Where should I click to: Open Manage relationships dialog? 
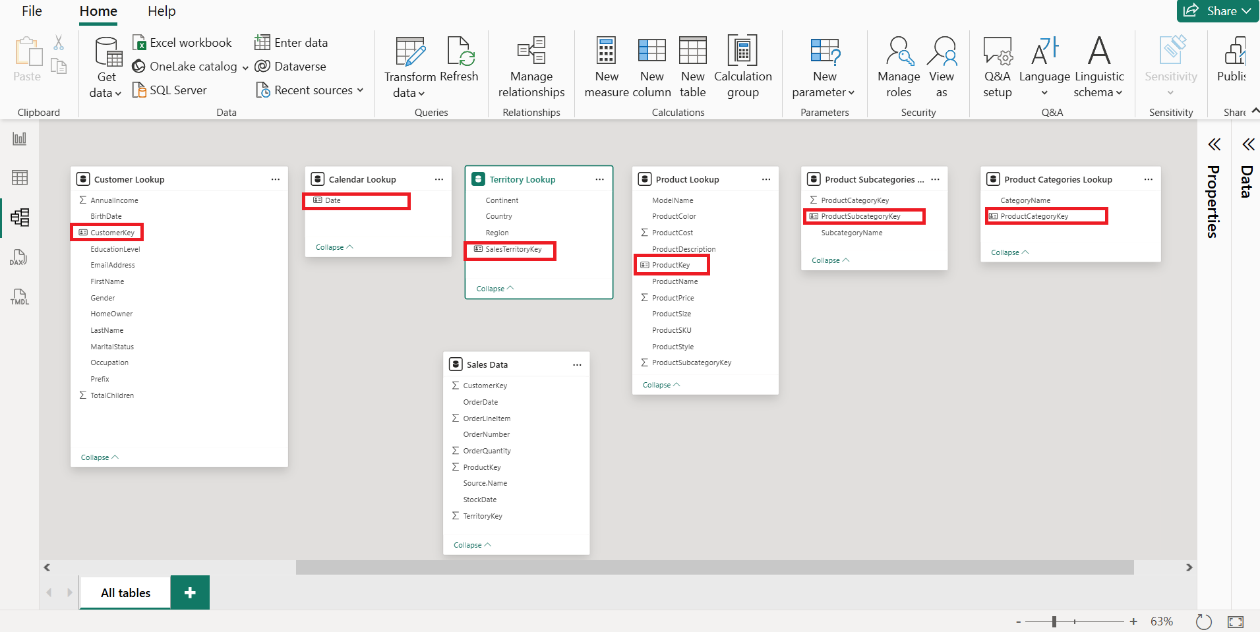coord(531,67)
